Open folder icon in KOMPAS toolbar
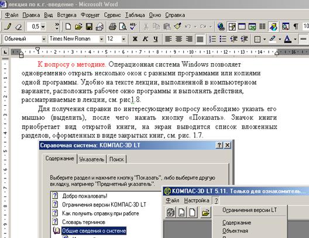Image resolution: width=309 pixels, height=238 pixels. coord(205,213)
